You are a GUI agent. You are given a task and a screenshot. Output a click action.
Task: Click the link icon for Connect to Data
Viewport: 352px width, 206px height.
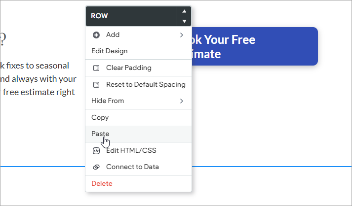pyautogui.click(x=96, y=167)
